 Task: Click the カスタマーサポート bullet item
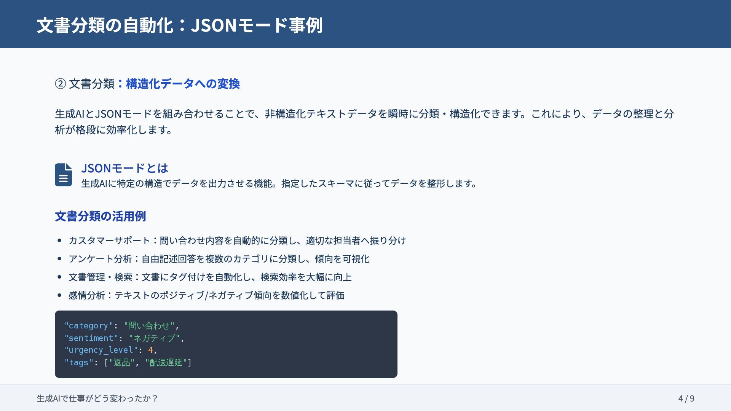point(237,241)
